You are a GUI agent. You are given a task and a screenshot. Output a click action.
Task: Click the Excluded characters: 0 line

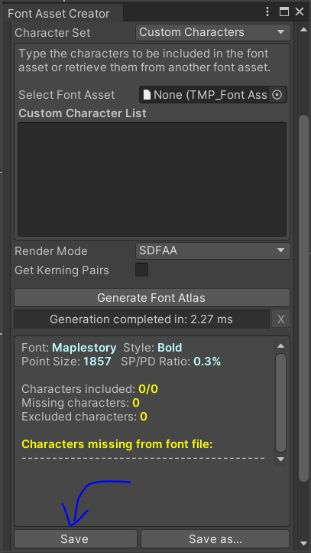pos(84,417)
